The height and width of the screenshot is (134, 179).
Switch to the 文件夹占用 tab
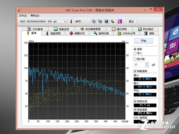[x=126, y=34]
